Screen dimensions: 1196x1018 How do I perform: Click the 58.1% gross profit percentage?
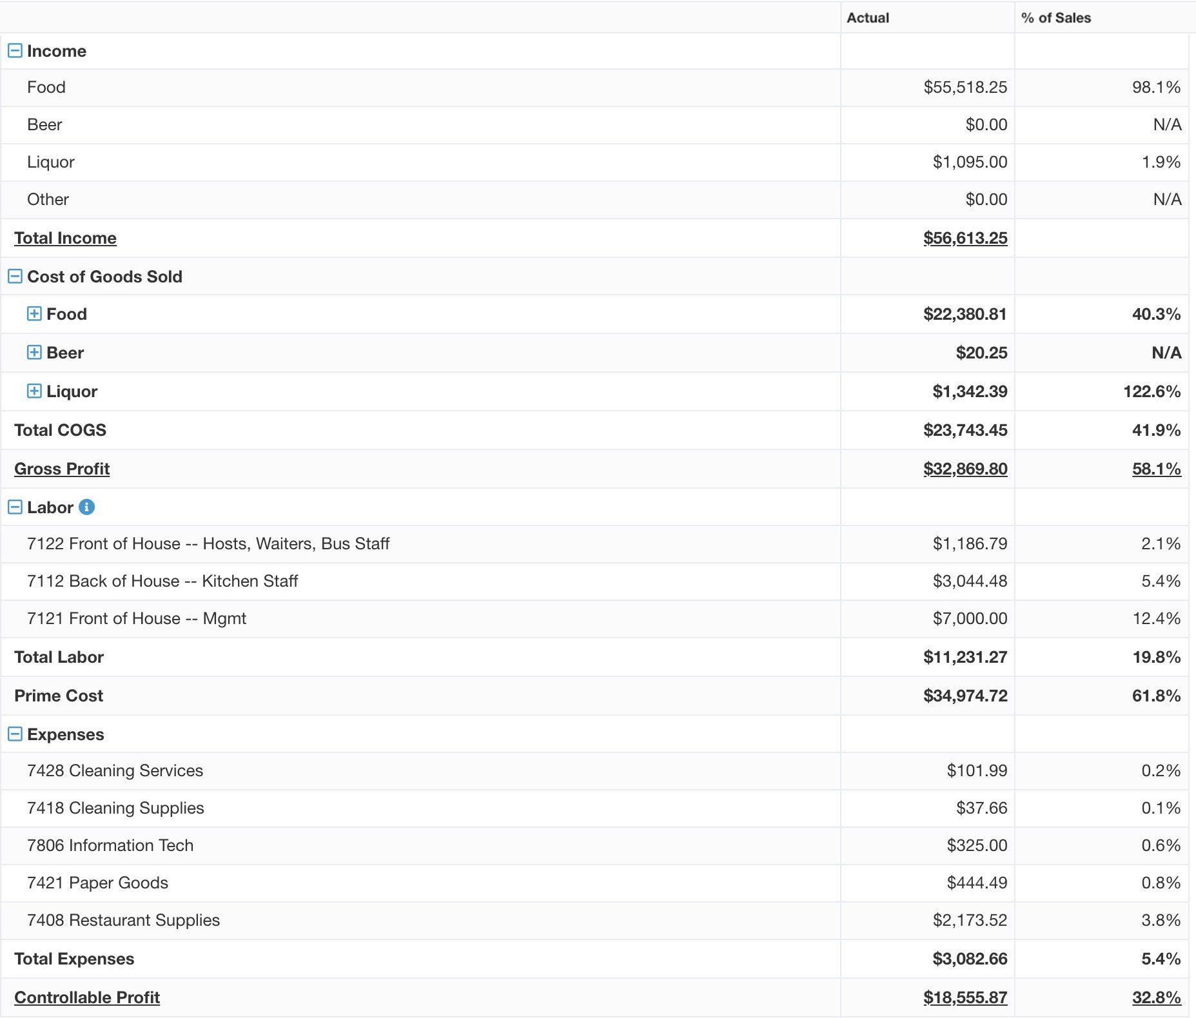click(x=1157, y=469)
